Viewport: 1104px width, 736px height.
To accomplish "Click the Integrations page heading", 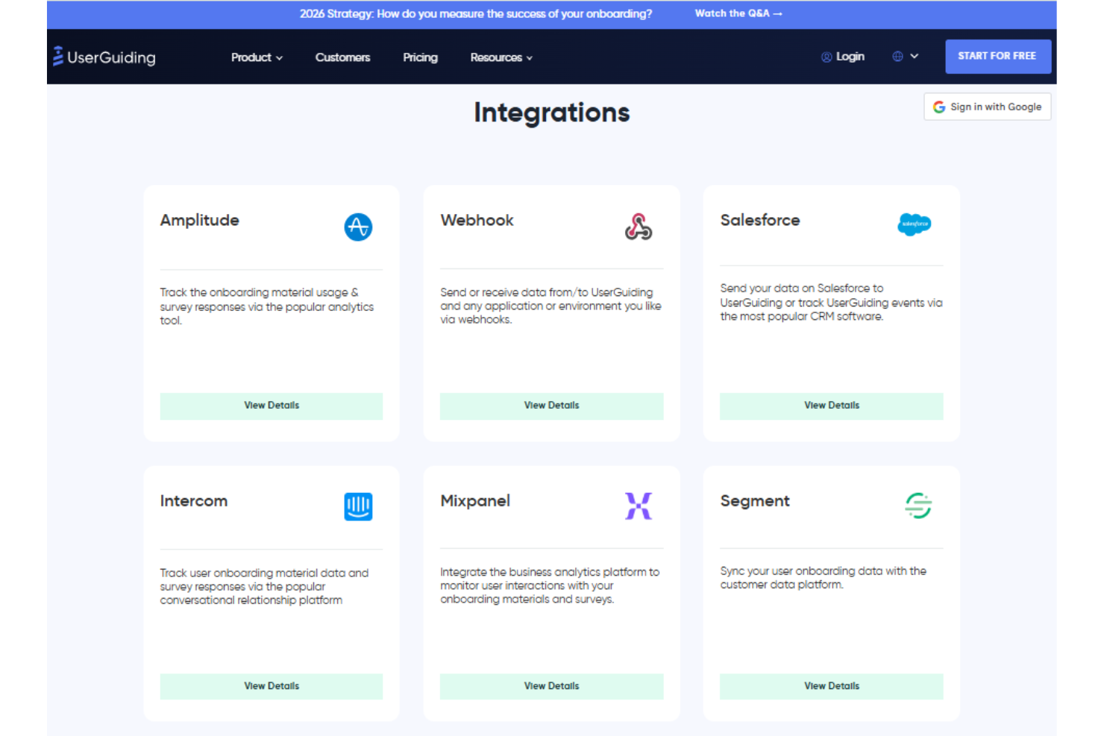I will tap(552, 113).
